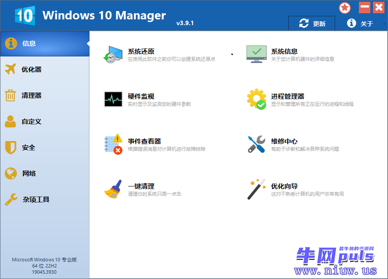
Task: Open 维修中心 via its title
Action: click(284, 141)
